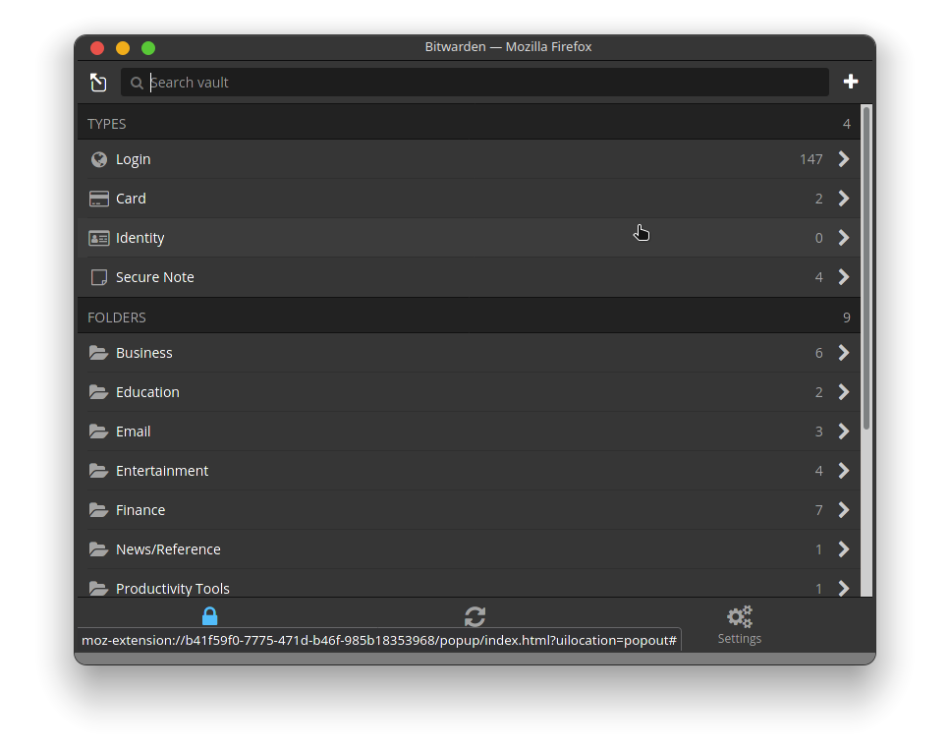Open the News/Reference folder
This screenshot has width=950, height=749.
(x=469, y=549)
